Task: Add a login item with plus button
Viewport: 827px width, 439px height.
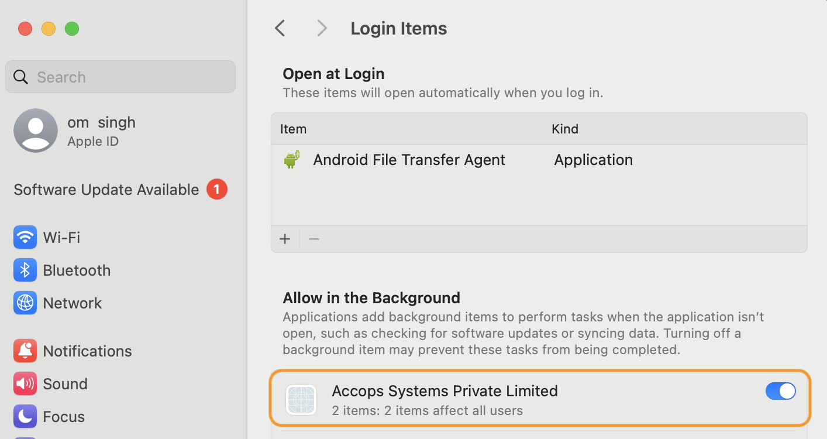Action: point(285,239)
